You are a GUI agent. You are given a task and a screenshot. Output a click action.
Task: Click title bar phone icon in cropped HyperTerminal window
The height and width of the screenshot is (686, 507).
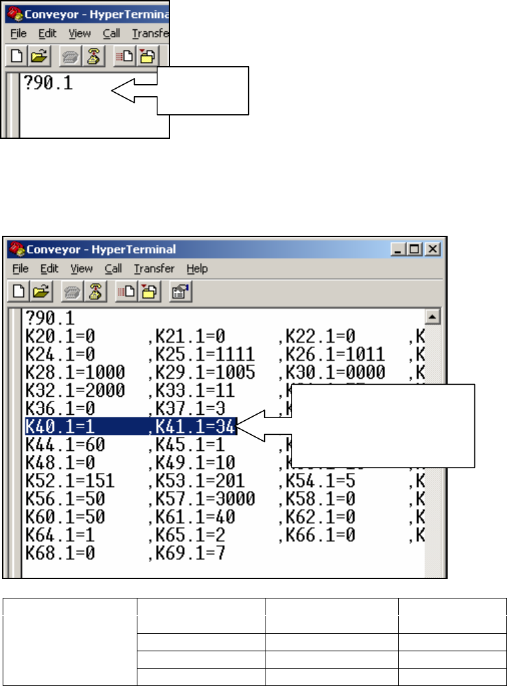click(15, 14)
